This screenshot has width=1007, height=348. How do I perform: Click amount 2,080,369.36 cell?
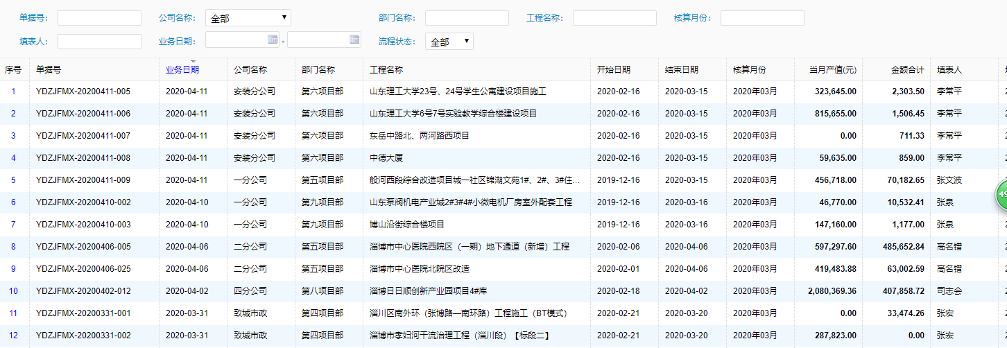point(832,291)
